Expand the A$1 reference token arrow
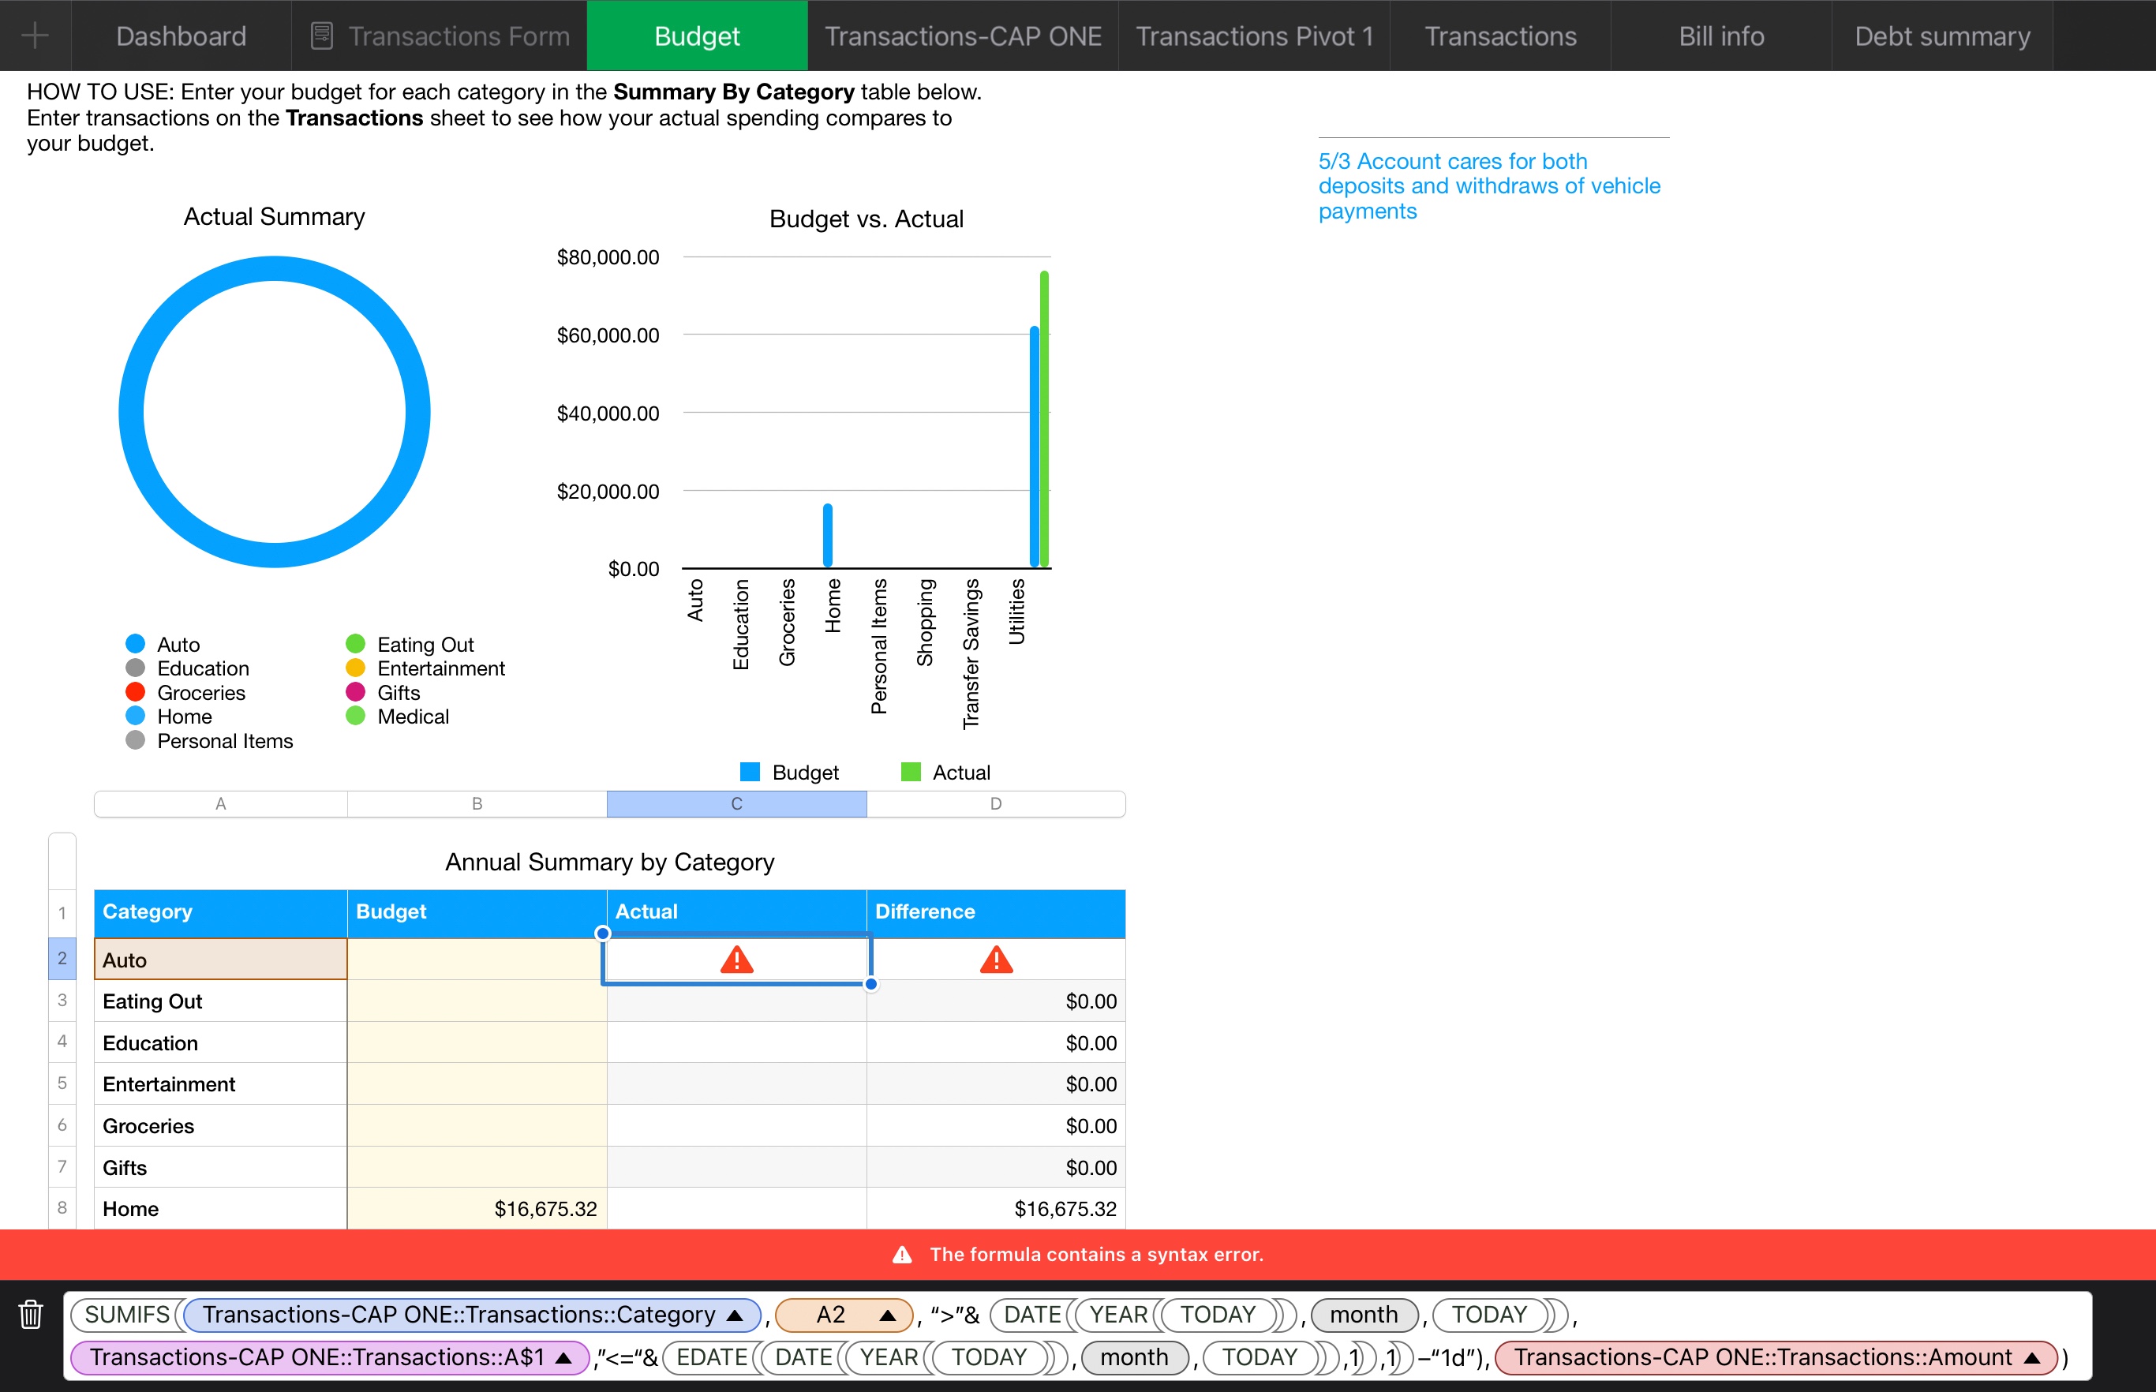2156x1392 pixels. 564,1357
